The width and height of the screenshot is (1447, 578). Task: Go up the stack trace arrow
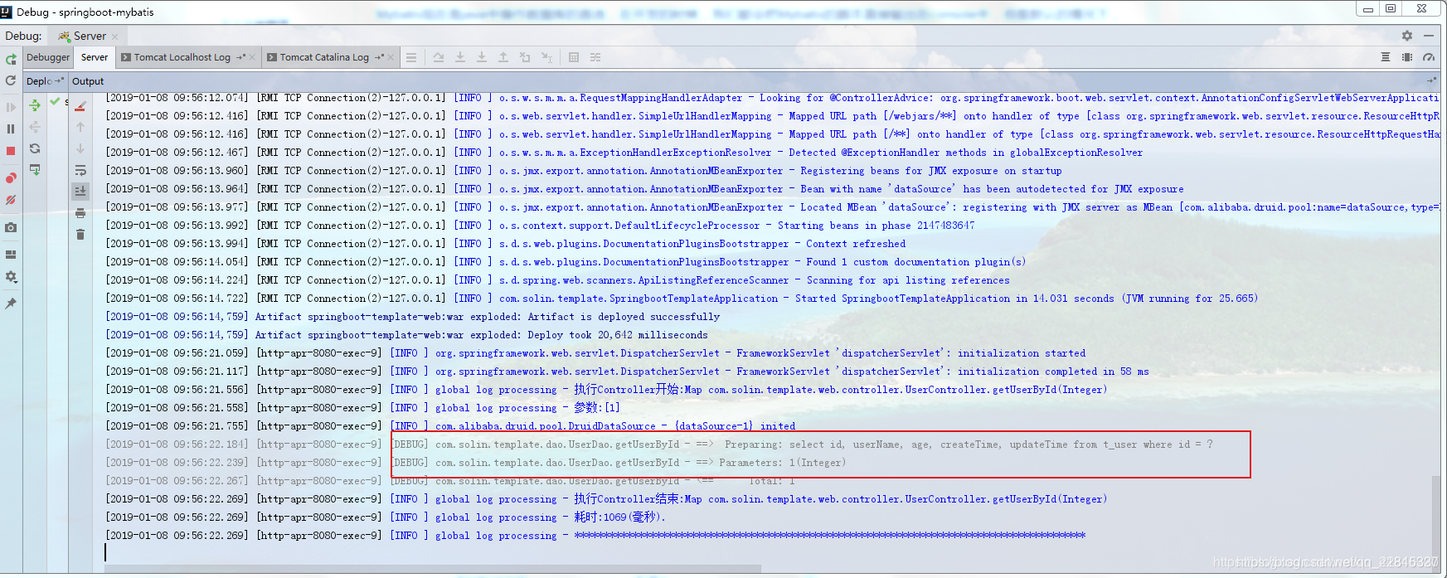[x=80, y=127]
